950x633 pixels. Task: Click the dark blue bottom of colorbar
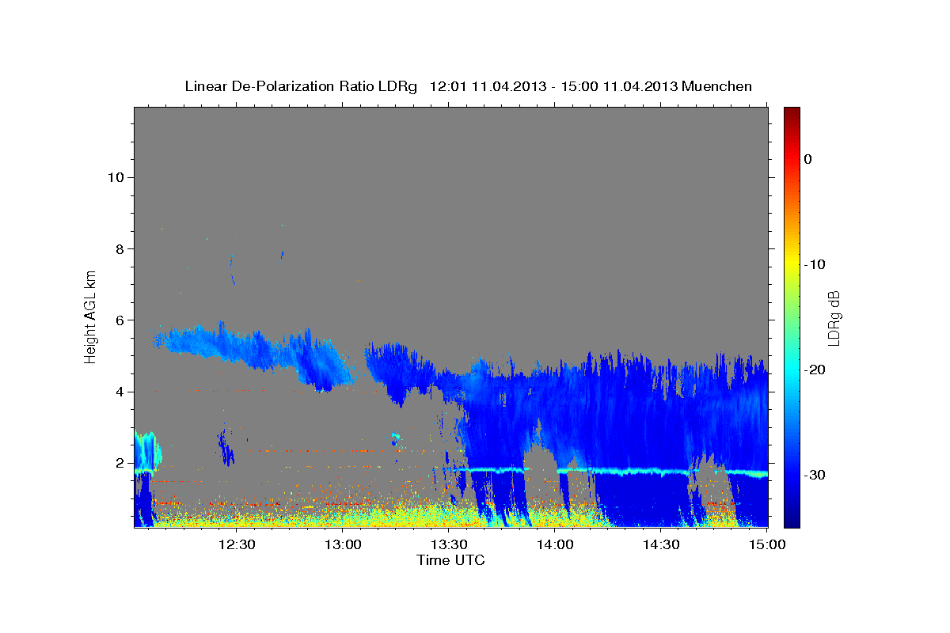coord(792,518)
